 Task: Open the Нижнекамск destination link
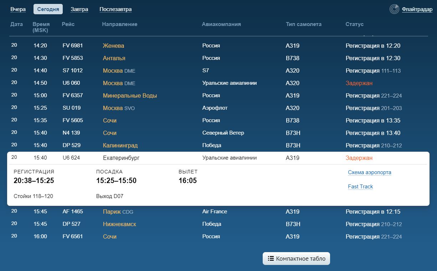[119, 224]
